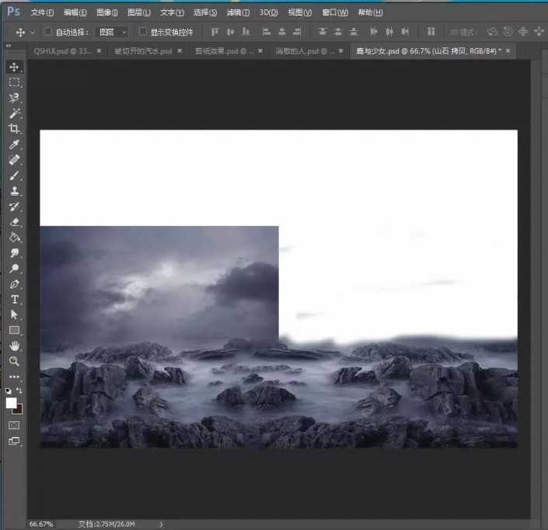Pick the Magic Wand tool
This screenshot has width=548, height=530.
[15, 114]
